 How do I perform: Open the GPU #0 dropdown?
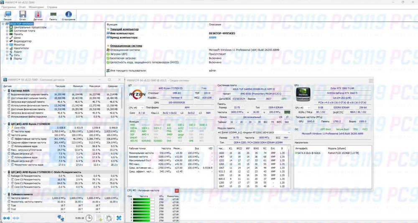[x=302, y=108]
